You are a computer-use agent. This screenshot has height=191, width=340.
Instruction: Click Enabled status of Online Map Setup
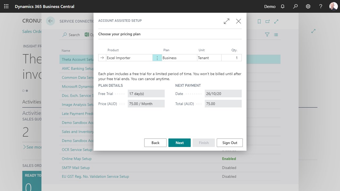click(x=229, y=159)
